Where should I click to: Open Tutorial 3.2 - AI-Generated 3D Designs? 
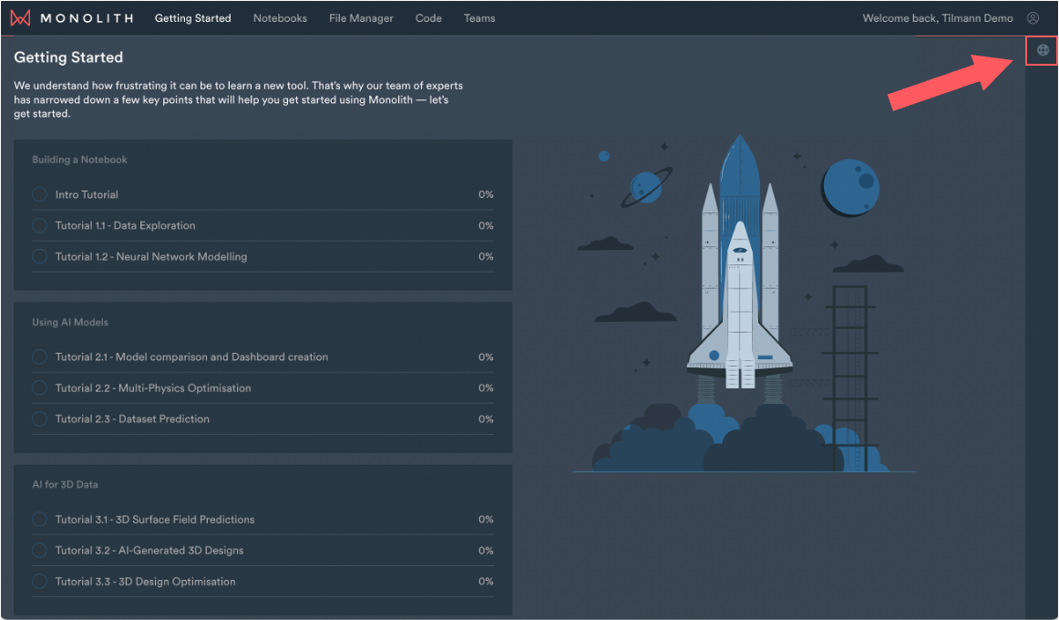157,550
